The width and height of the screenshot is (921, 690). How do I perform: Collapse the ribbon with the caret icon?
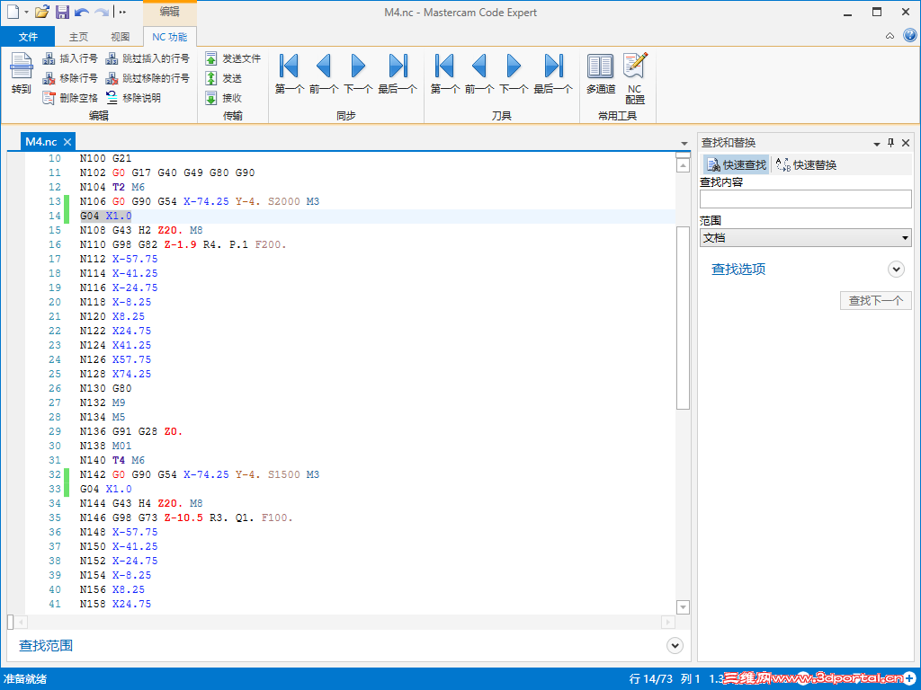(890, 36)
